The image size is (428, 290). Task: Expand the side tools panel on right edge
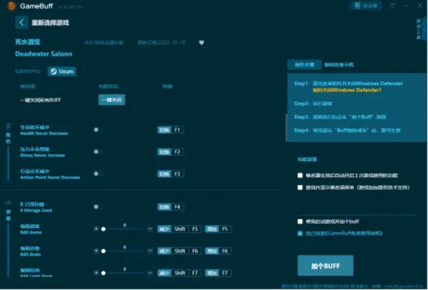pos(424,28)
